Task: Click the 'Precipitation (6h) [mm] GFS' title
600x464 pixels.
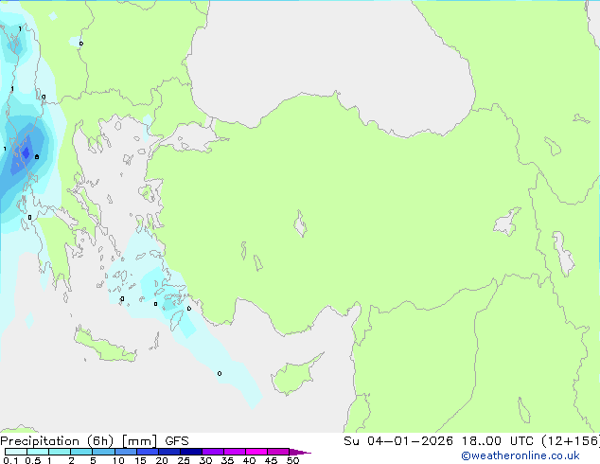Action: tap(95, 441)
